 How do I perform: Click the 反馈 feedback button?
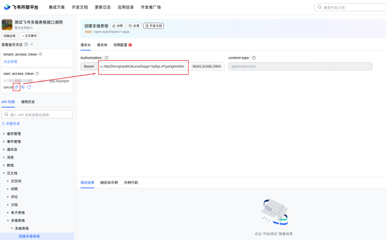(134, 26)
